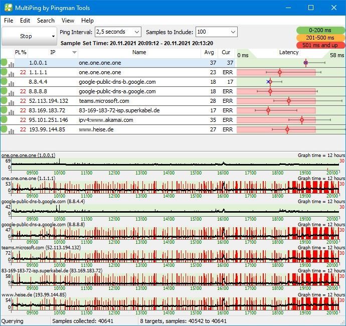Click 'Querying' status bar text

point(13,321)
